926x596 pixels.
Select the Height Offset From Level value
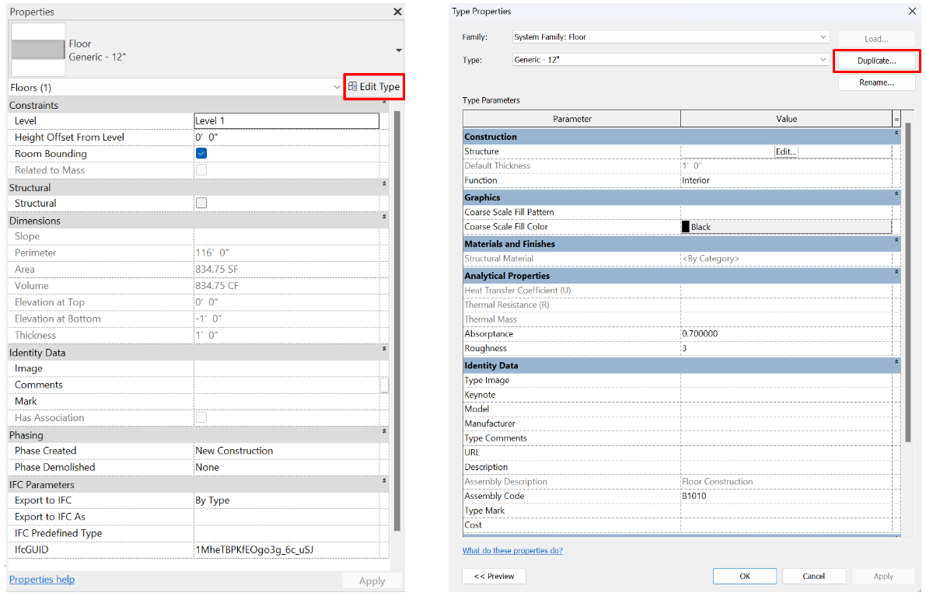click(286, 137)
